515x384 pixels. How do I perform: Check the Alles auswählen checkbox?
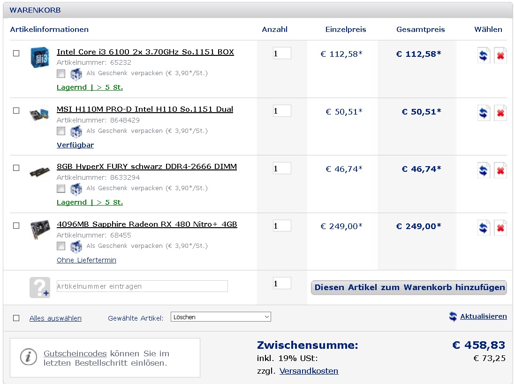click(16, 318)
